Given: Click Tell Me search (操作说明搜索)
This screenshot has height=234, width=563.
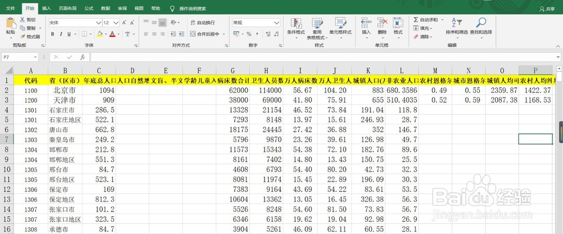Looking at the screenshot, I should tap(193, 8).
